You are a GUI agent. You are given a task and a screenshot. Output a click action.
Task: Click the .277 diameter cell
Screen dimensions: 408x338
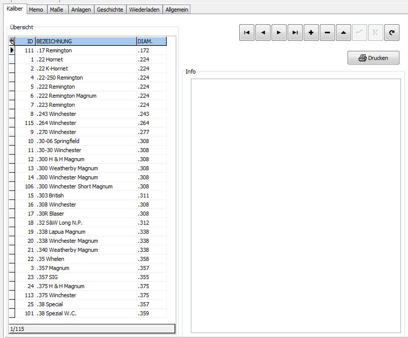click(x=152, y=132)
